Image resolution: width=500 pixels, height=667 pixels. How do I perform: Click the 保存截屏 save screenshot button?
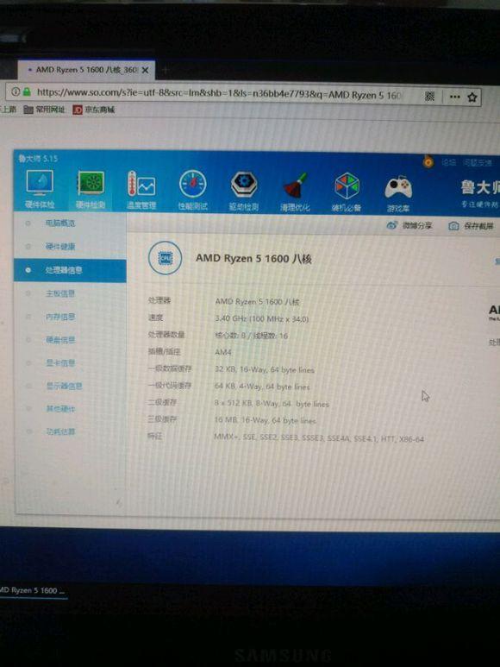click(x=471, y=226)
